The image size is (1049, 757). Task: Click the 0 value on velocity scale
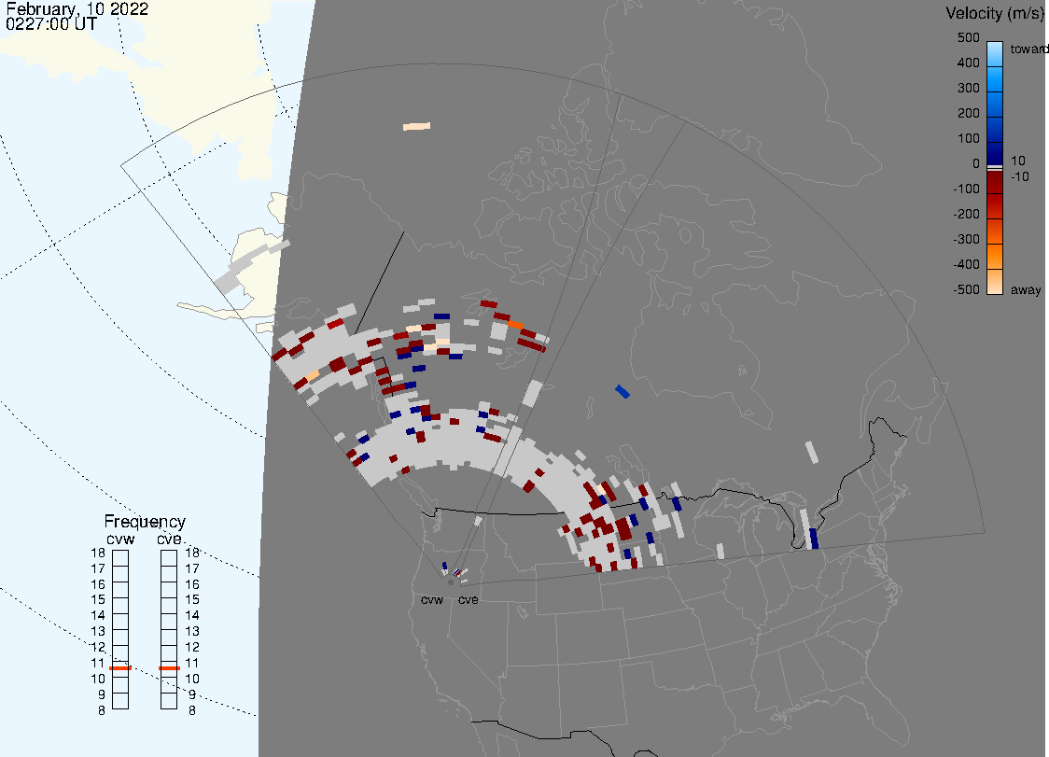coord(976,164)
